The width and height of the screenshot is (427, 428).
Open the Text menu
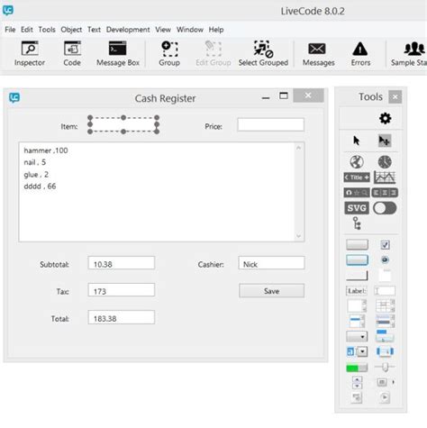coord(94,30)
